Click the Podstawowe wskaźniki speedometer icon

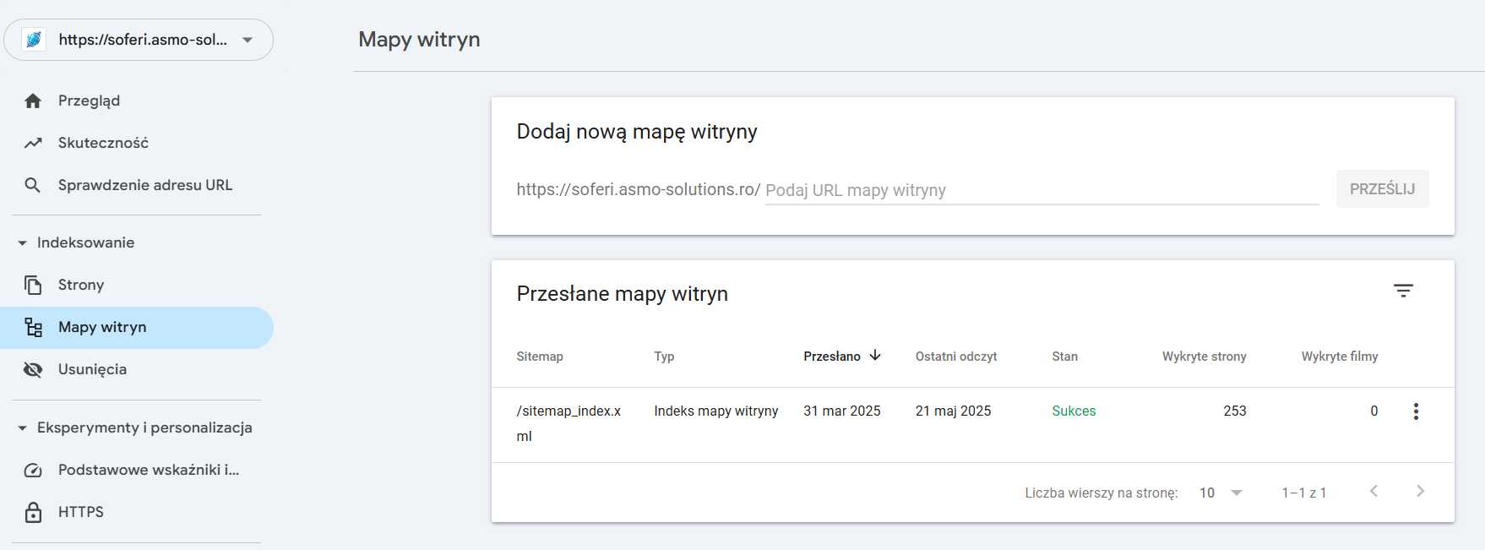point(33,471)
